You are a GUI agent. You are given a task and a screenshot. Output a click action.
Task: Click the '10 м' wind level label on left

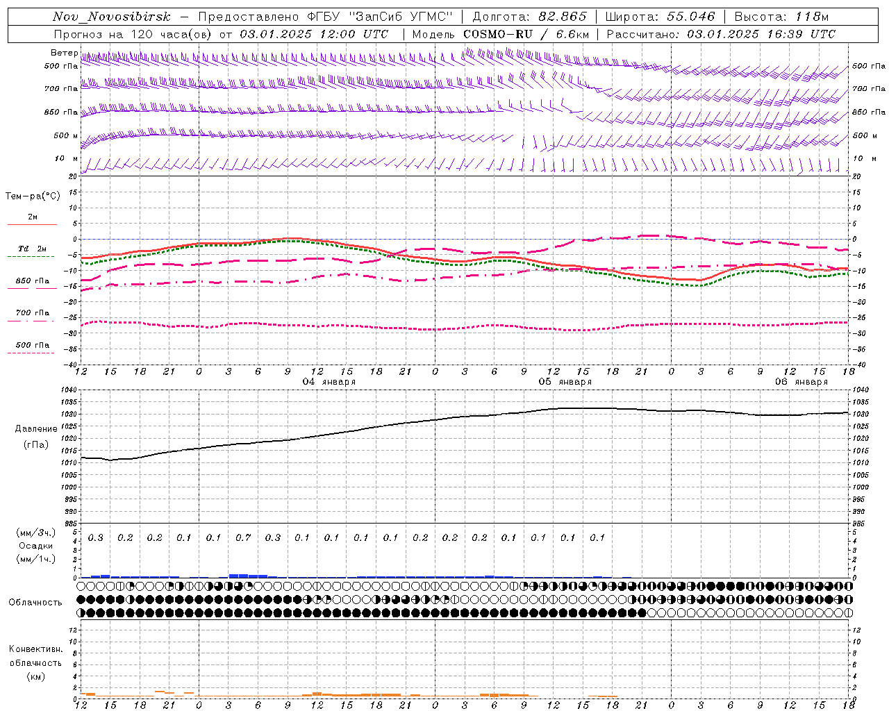[x=67, y=158]
